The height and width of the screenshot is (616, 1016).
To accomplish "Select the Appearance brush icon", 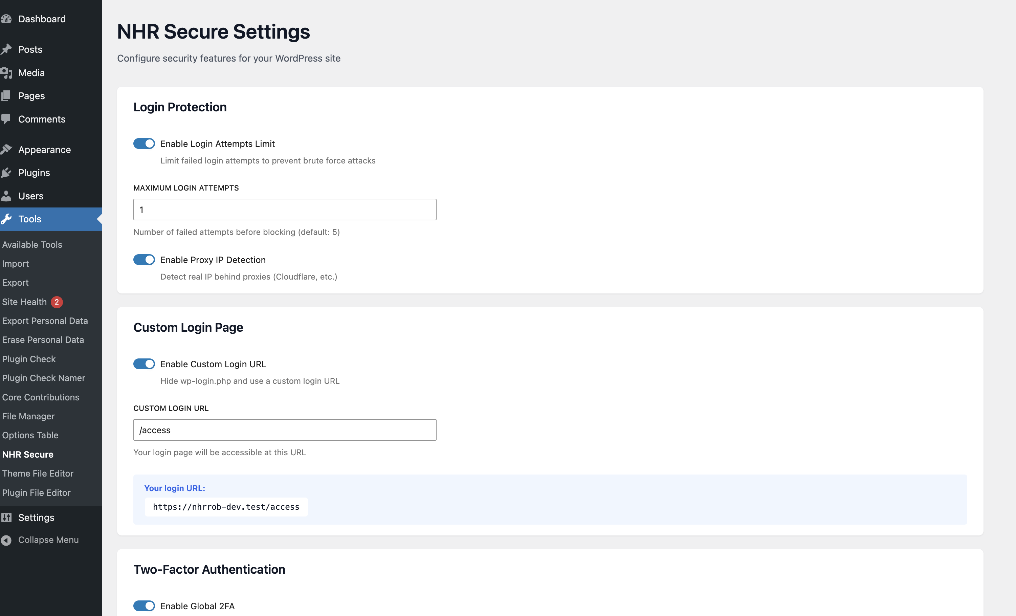I will tap(7, 149).
